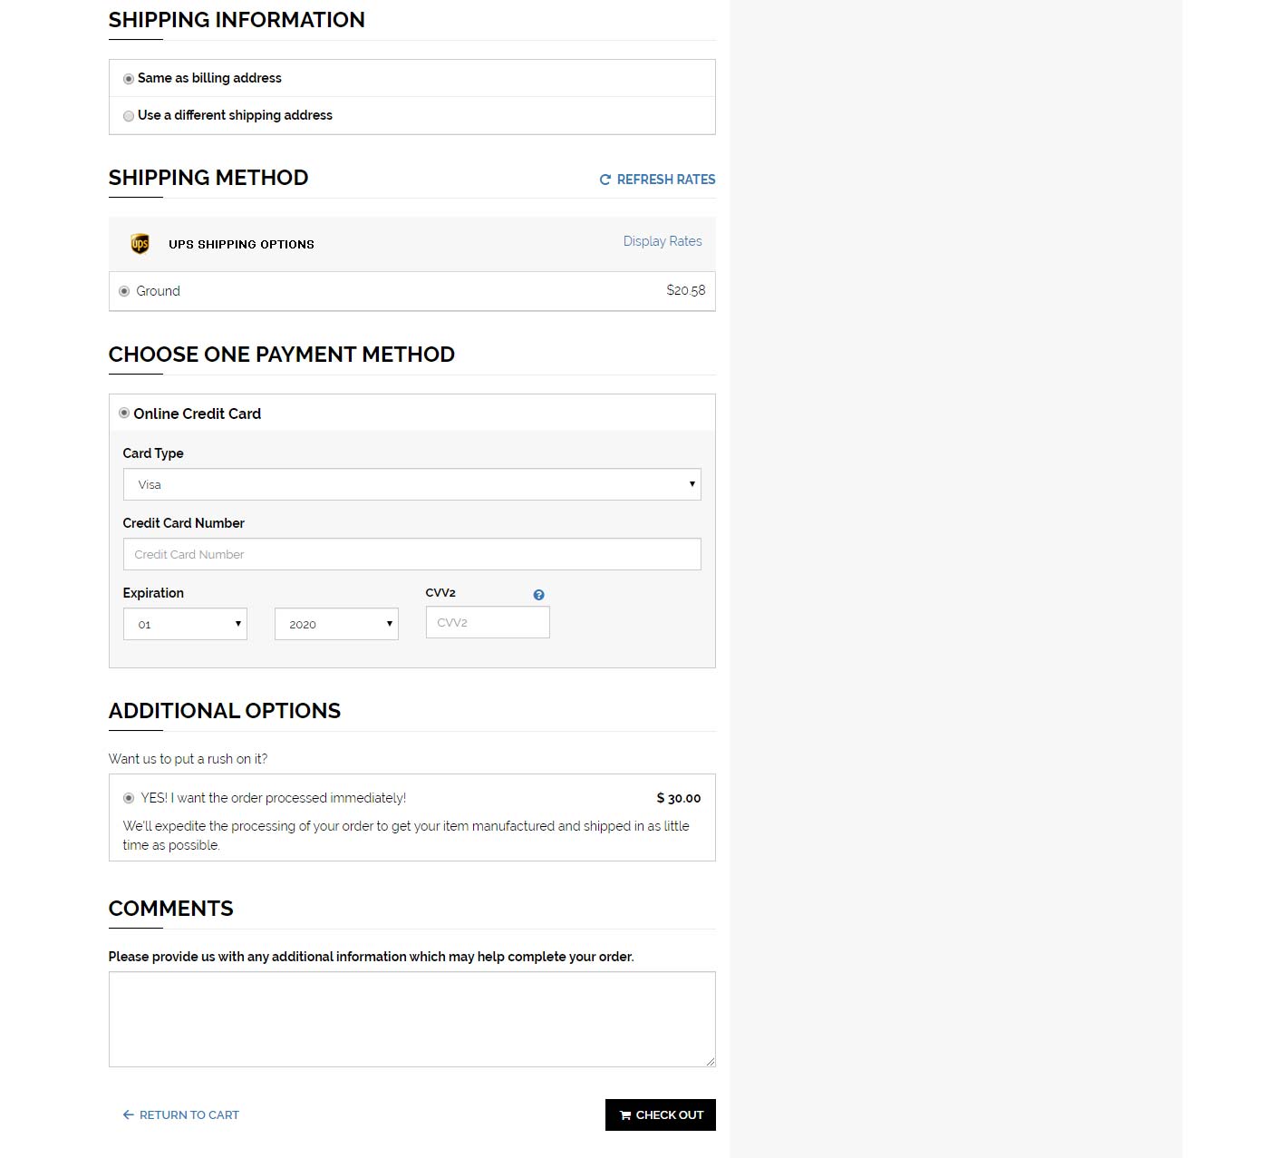Click the cart icon on Check Out button
The height and width of the screenshot is (1158, 1277).
pyautogui.click(x=625, y=1115)
